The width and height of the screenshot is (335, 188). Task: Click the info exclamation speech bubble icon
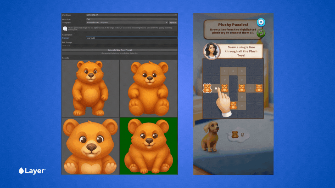(x=64, y=29)
